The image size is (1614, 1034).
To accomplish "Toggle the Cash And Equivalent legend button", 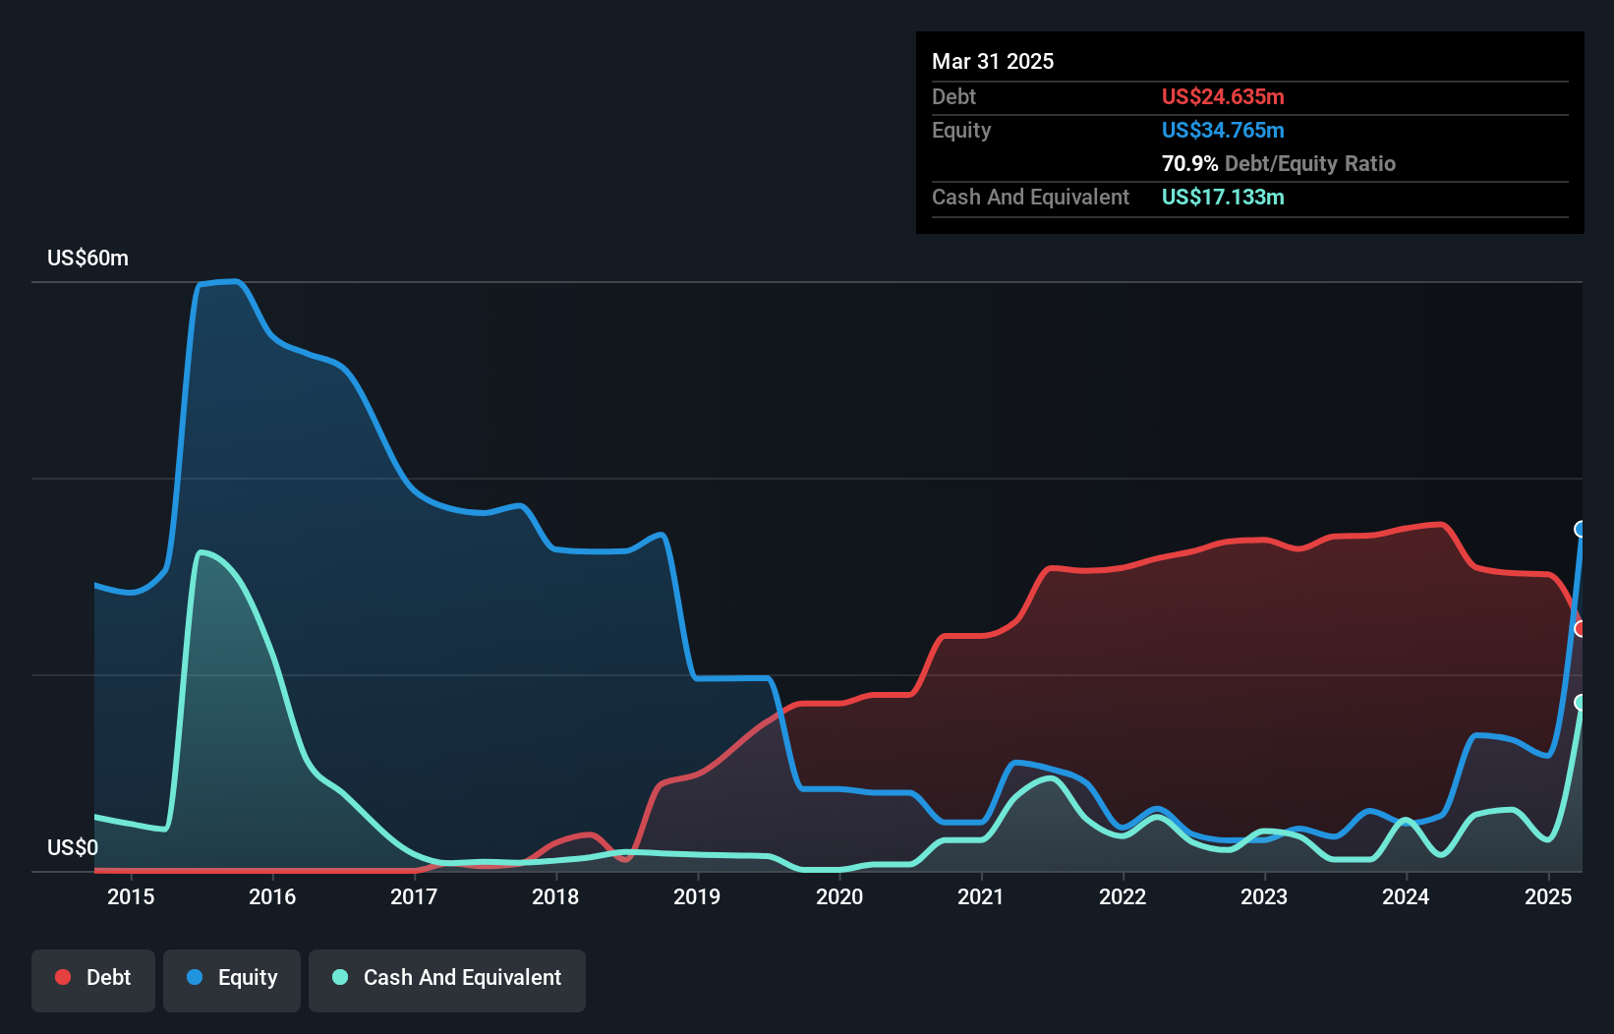I will click(x=447, y=980).
